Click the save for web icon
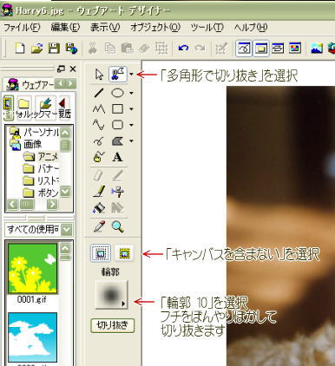The image size is (335, 366). pyautogui.click(x=71, y=48)
